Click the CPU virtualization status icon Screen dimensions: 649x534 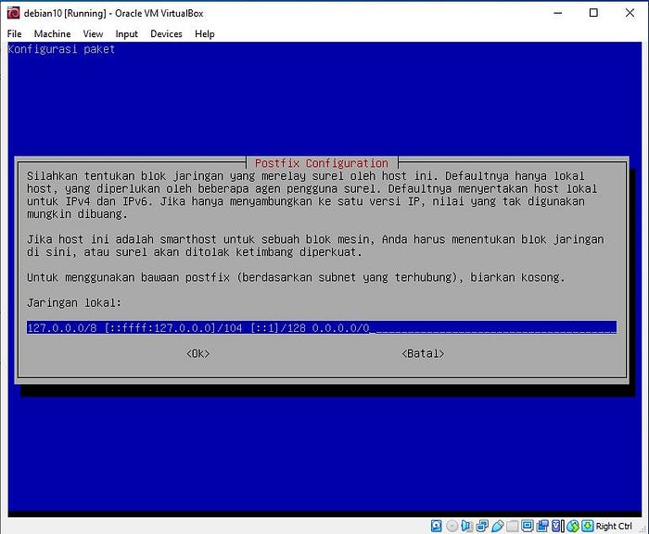point(557,527)
